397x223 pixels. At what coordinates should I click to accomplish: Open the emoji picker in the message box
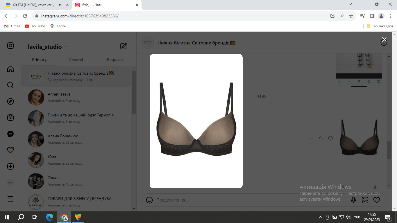[x=149, y=200]
